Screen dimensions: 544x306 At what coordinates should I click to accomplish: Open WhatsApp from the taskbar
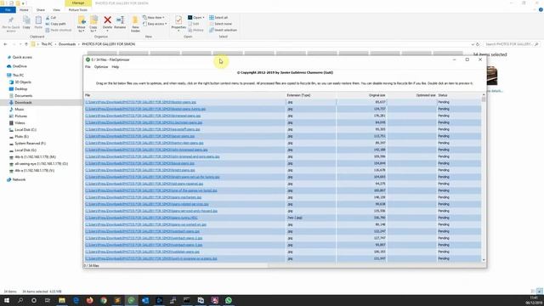[229, 300]
